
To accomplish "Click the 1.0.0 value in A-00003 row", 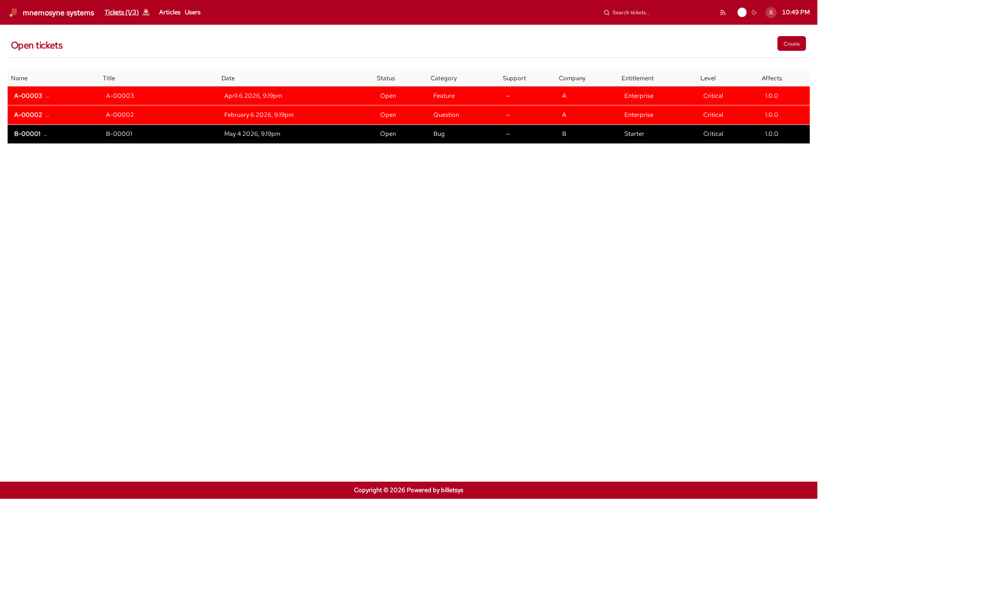I will pyautogui.click(x=771, y=96).
